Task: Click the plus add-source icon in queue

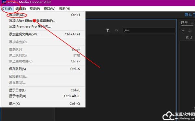Action: (x=183, y=31)
